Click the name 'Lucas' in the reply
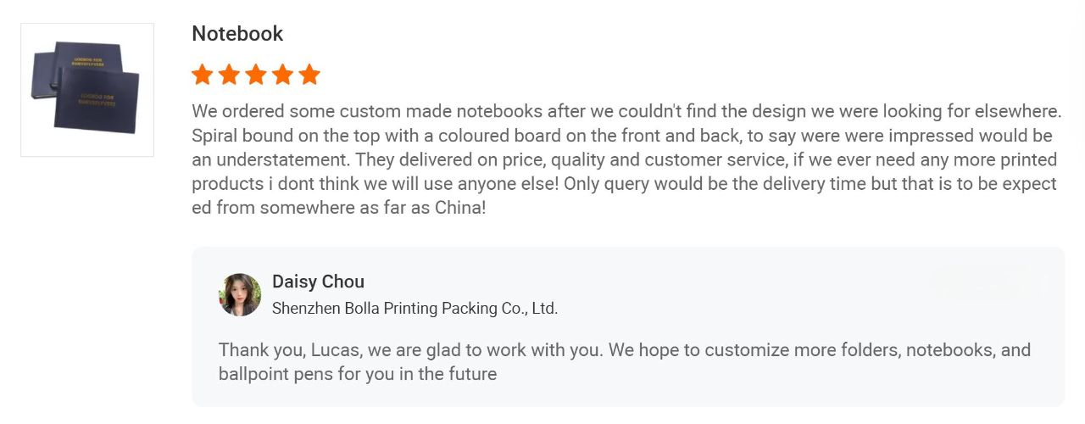Viewport: 1085px width, 424px height. [x=320, y=349]
